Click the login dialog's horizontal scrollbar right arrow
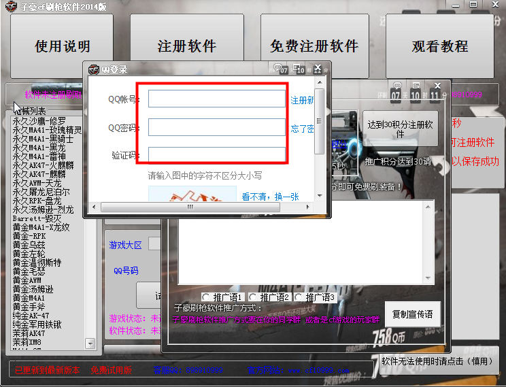The height and width of the screenshot is (387, 506). [x=309, y=207]
